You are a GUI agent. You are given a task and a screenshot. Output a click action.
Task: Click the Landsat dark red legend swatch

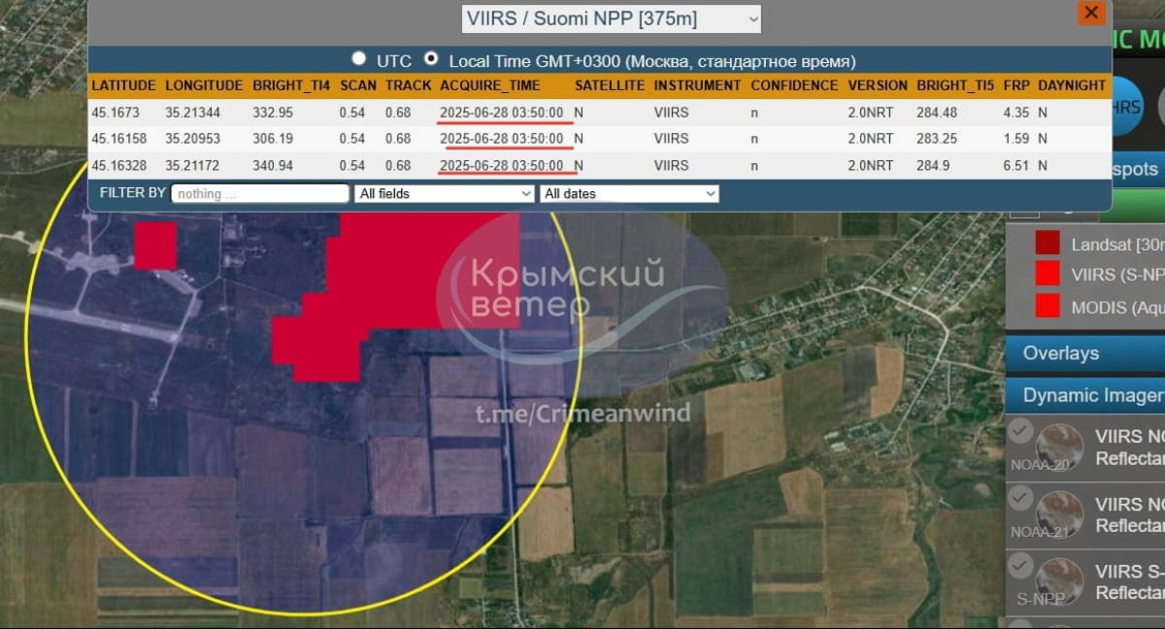1047,243
